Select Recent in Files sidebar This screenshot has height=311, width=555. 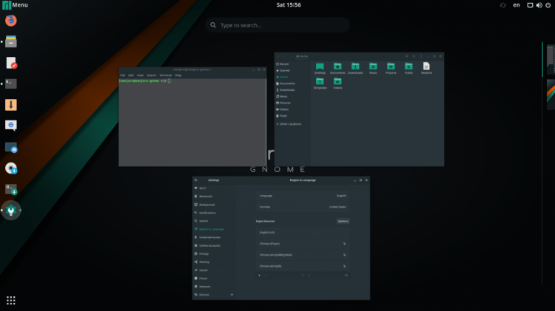(x=292, y=64)
